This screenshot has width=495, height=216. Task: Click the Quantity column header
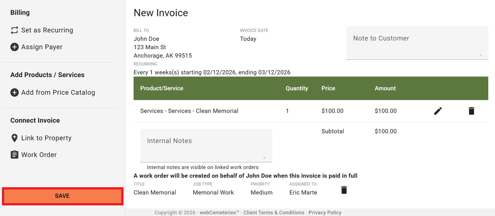point(297,88)
